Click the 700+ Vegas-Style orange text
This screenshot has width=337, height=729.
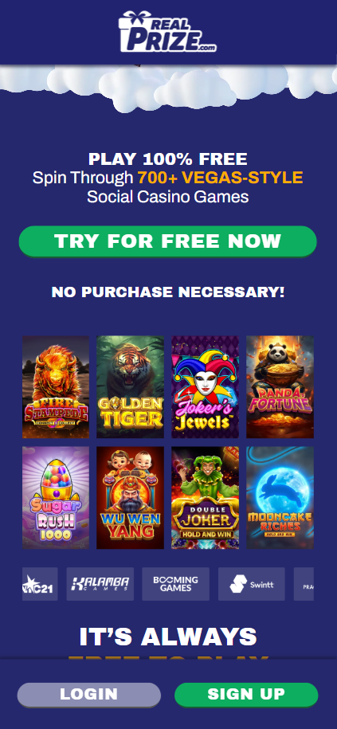pos(220,178)
